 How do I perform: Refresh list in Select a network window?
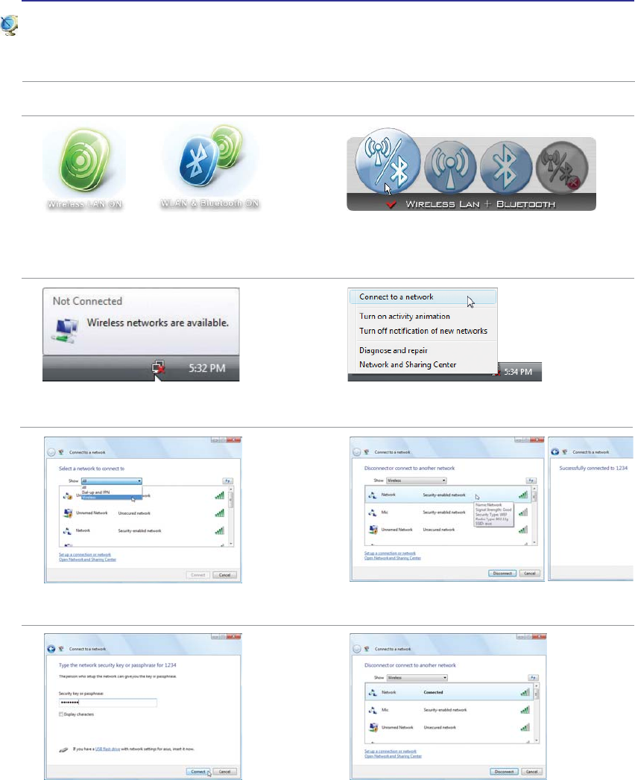click(x=227, y=481)
